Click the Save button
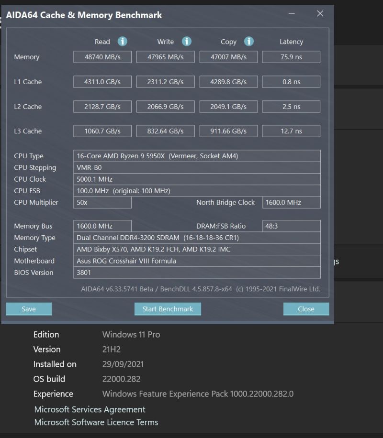Image resolution: width=383 pixels, height=438 pixels. [28, 309]
